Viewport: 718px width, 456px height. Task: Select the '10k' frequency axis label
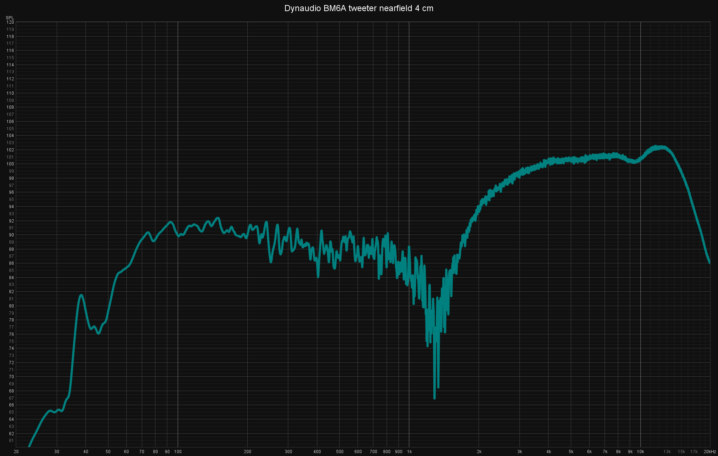click(641, 452)
